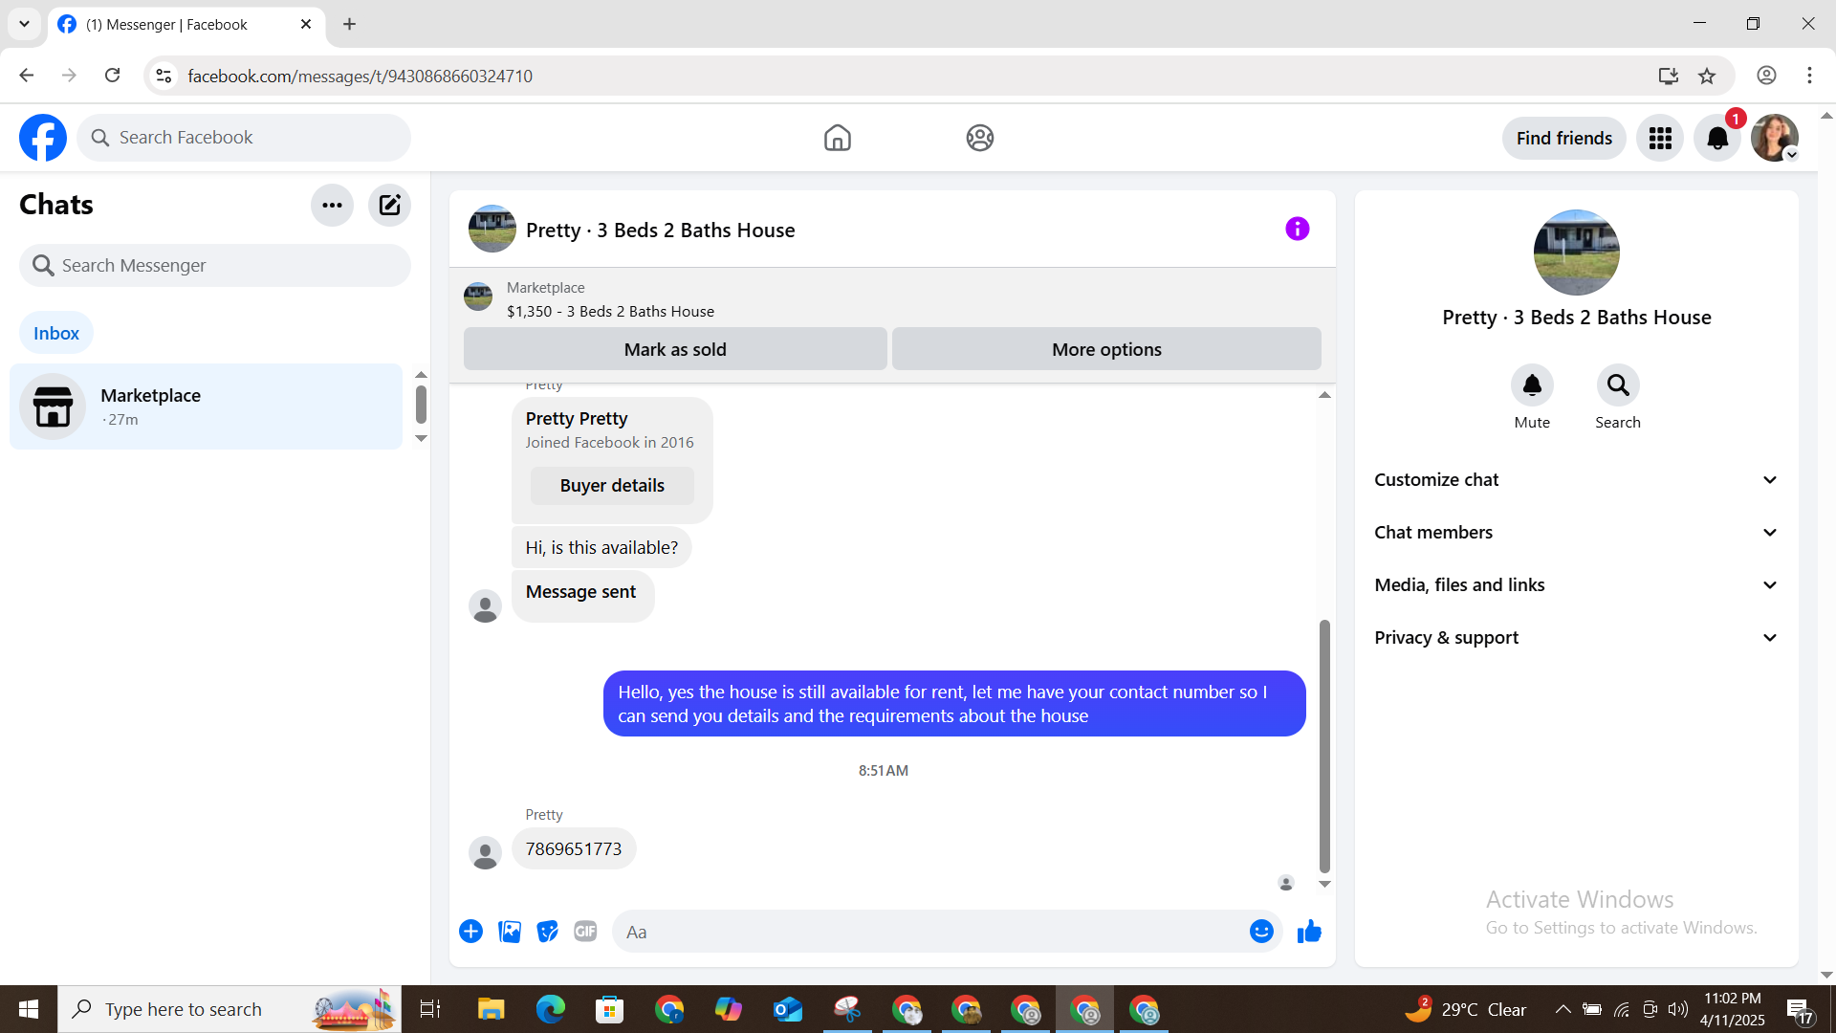Expand Customize chat section
This screenshot has height=1033, width=1836.
pos(1576,480)
